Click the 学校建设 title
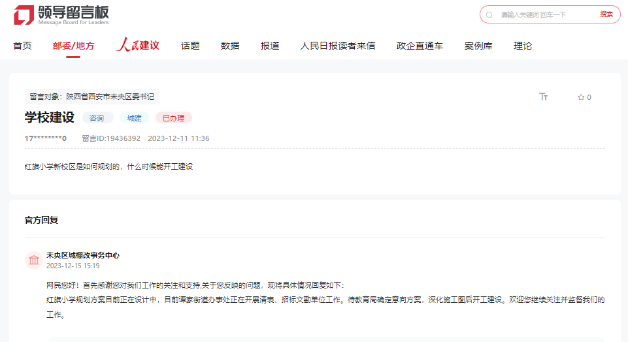Viewport: 628px width, 342px height. [50, 117]
